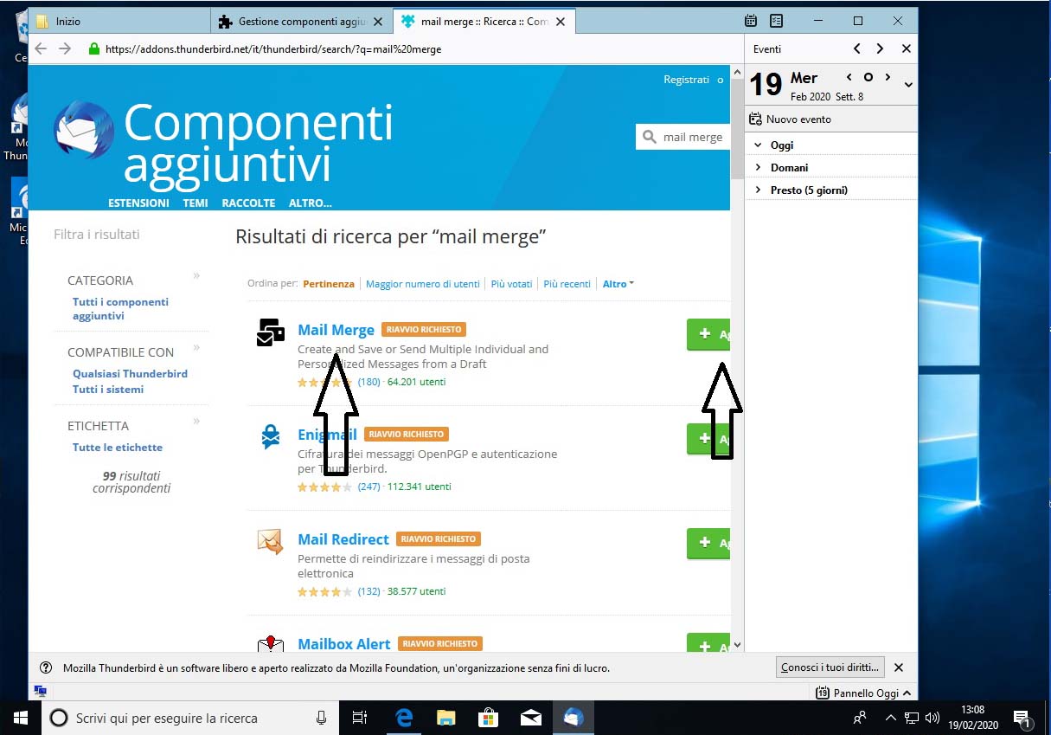The height and width of the screenshot is (735, 1051).
Task: Dismiss the notification bar with its X
Action: (x=898, y=667)
